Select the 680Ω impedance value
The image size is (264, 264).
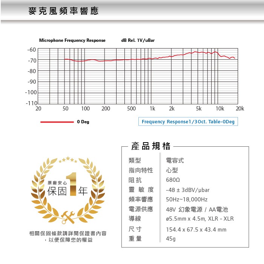click(173, 180)
